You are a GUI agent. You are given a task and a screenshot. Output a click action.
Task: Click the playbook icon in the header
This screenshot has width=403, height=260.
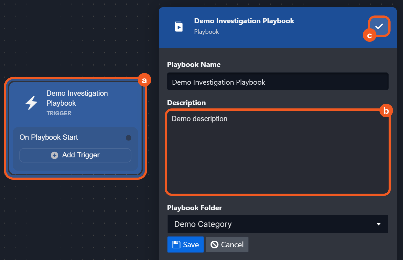179,27
